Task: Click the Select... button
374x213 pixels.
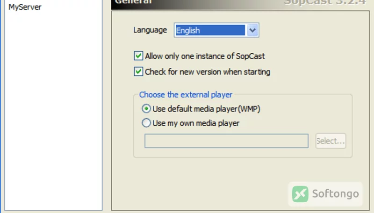Action: coord(331,141)
